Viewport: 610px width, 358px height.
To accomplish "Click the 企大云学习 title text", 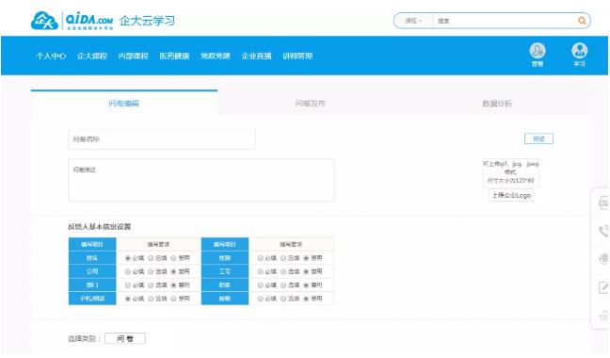I will pyautogui.click(x=147, y=21).
